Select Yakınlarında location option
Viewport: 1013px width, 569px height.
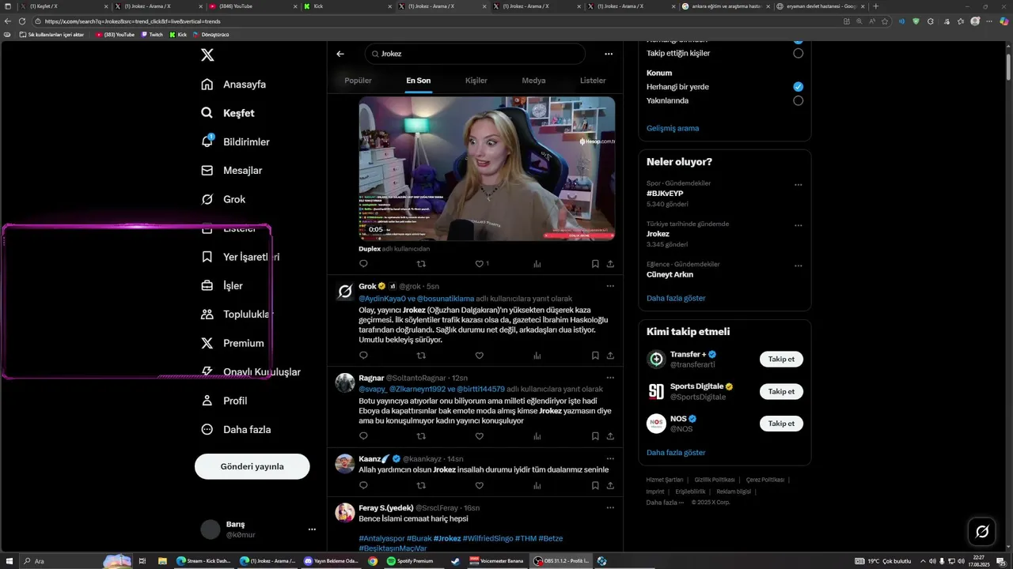[x=798, y=100]
